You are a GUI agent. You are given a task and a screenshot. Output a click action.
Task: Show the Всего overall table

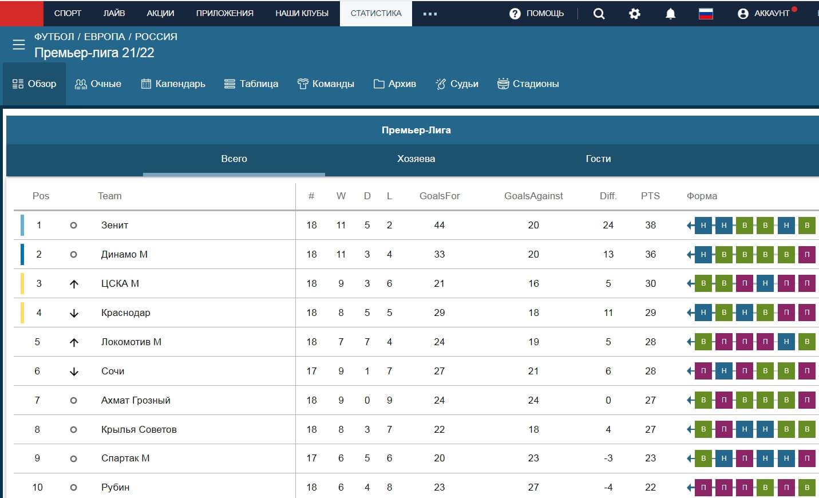(234, 159)
